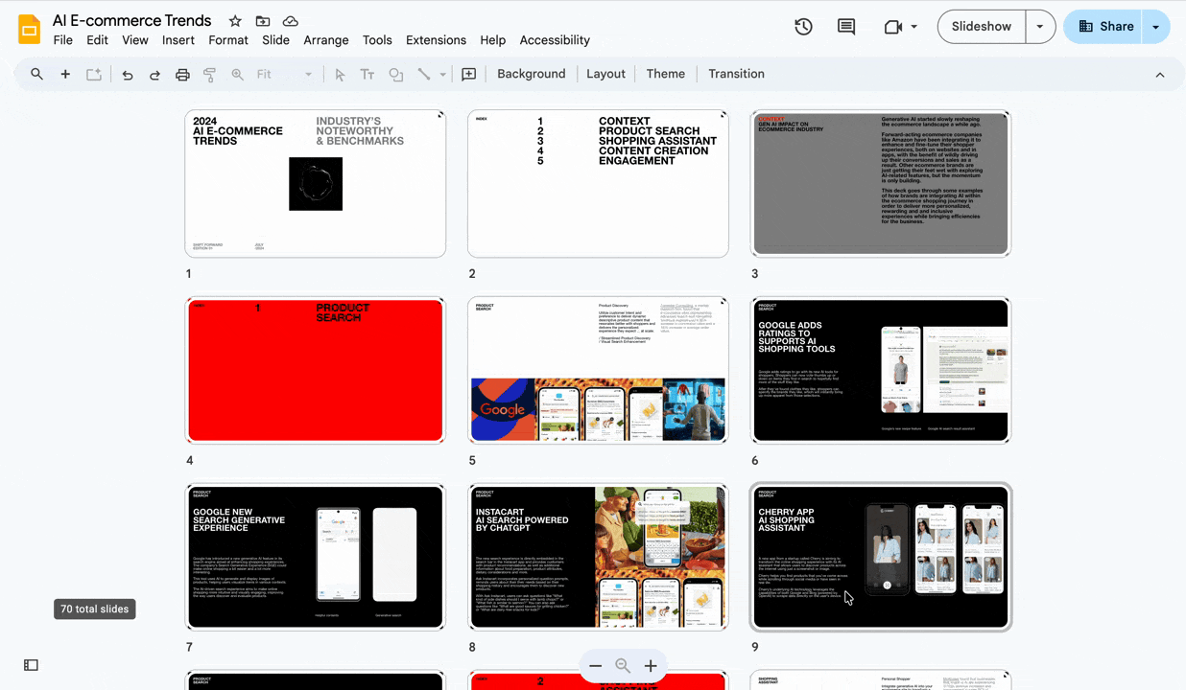
Task: Select slide 3 Gen AI impact context
Action: pyautogui.click(x=881, y=184)
